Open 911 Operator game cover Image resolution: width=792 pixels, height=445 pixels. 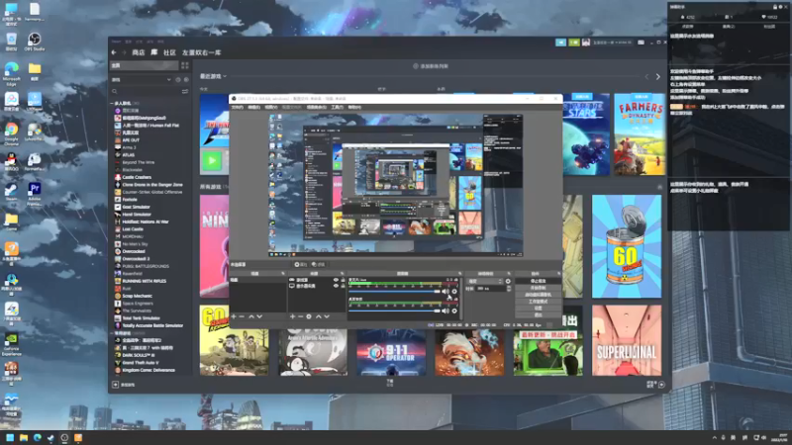(391, 352)
